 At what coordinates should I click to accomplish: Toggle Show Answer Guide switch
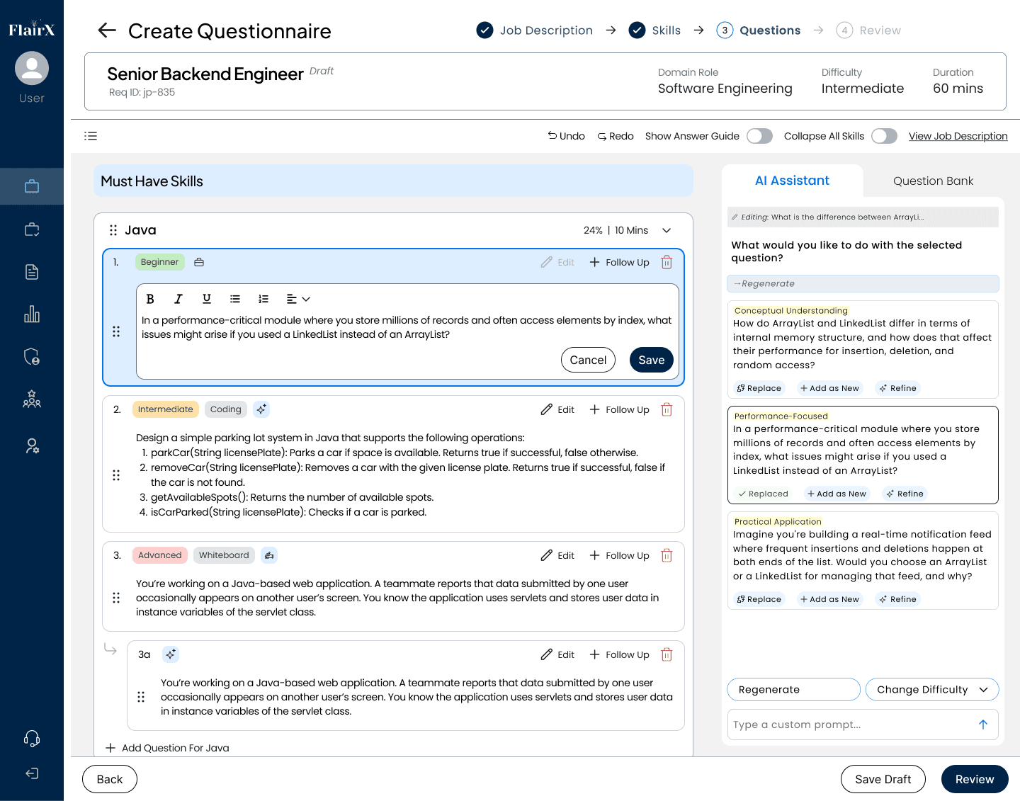point(760,136)
